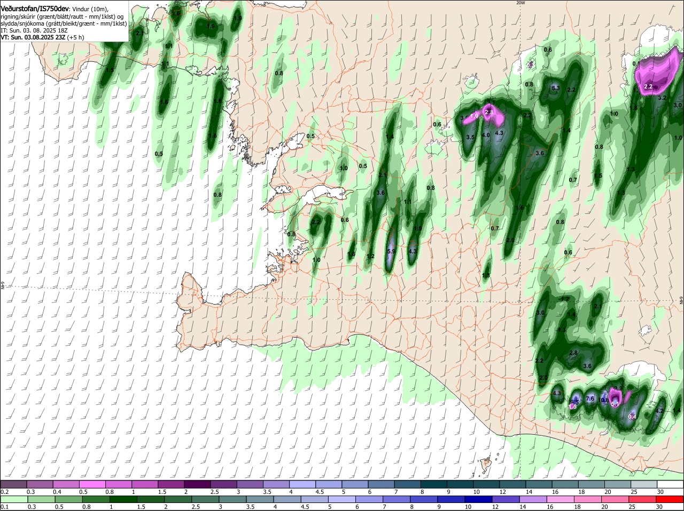Pick the 12 swatch in the upper legend row
Screen dimensions: 684x511
coord(513,484)
